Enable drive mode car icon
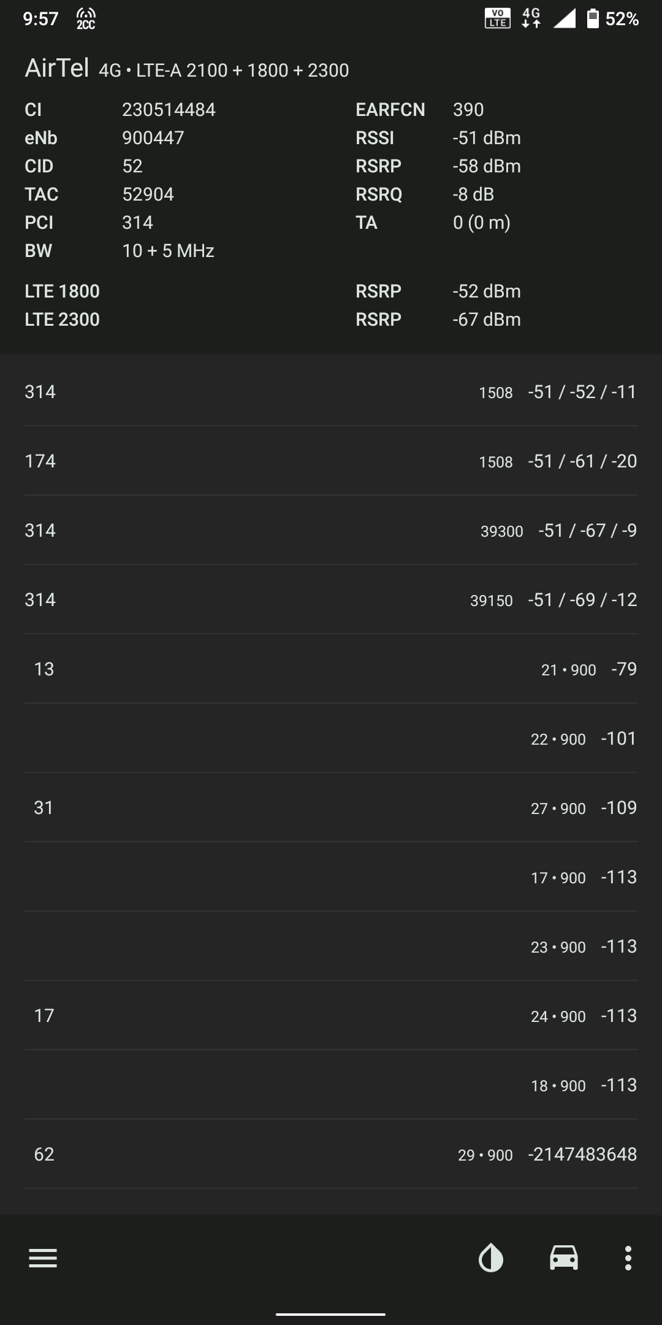 coord(563,1258)
